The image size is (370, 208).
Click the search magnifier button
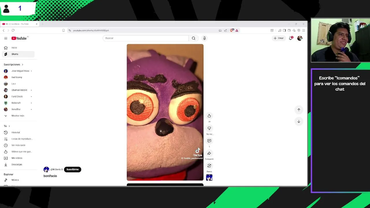pyautogui.click(x=194, y=38)
